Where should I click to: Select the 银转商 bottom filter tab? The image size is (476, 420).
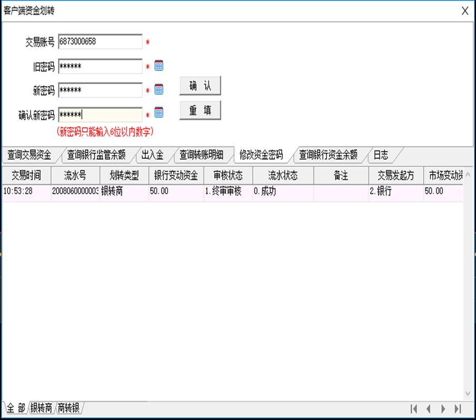(x=41, y=408)
